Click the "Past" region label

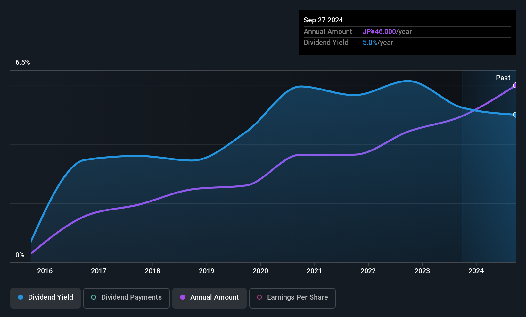coord(503,78)
